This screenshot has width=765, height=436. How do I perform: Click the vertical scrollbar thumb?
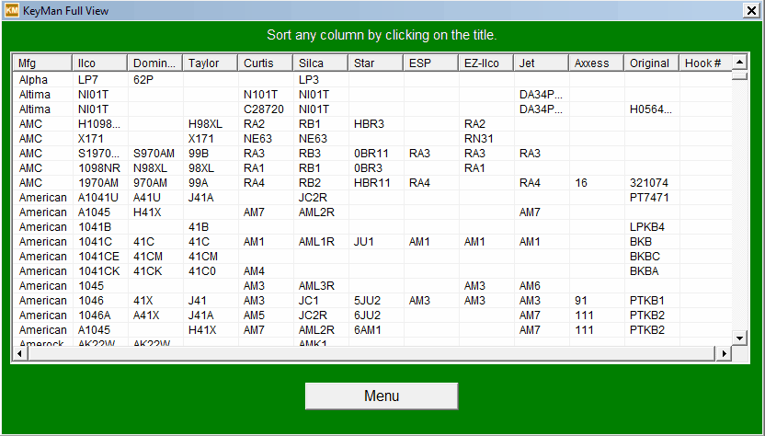point(739,75)
